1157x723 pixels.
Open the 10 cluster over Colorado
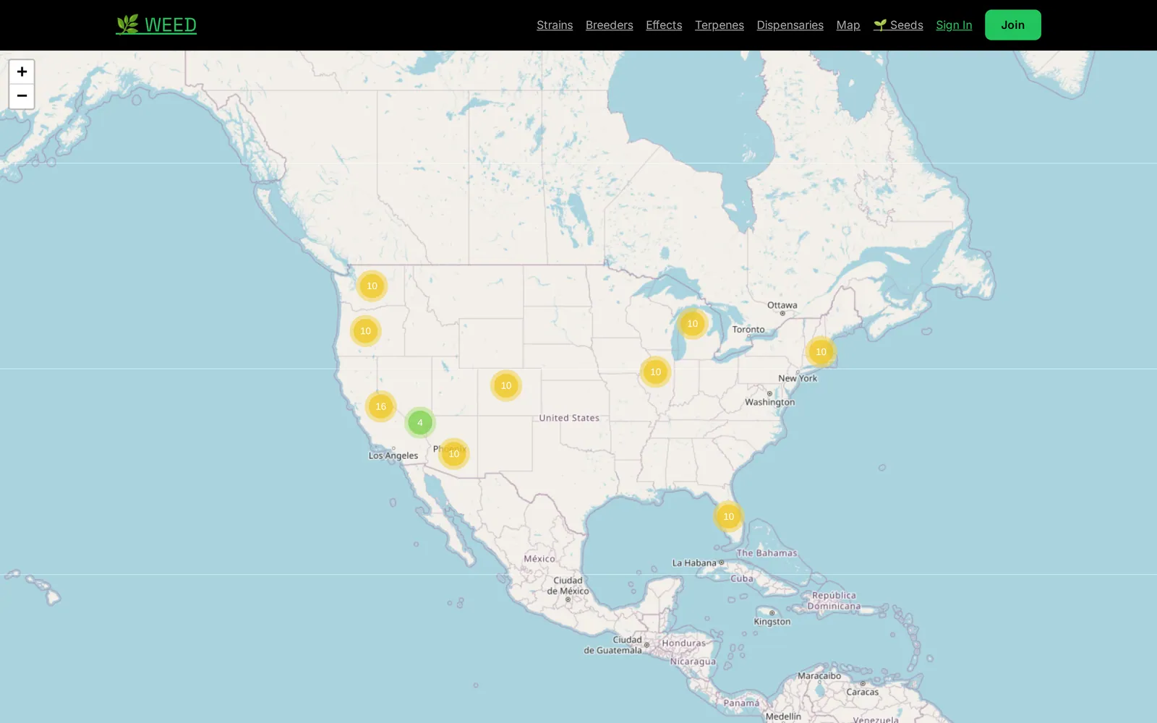tap(506, 385)
